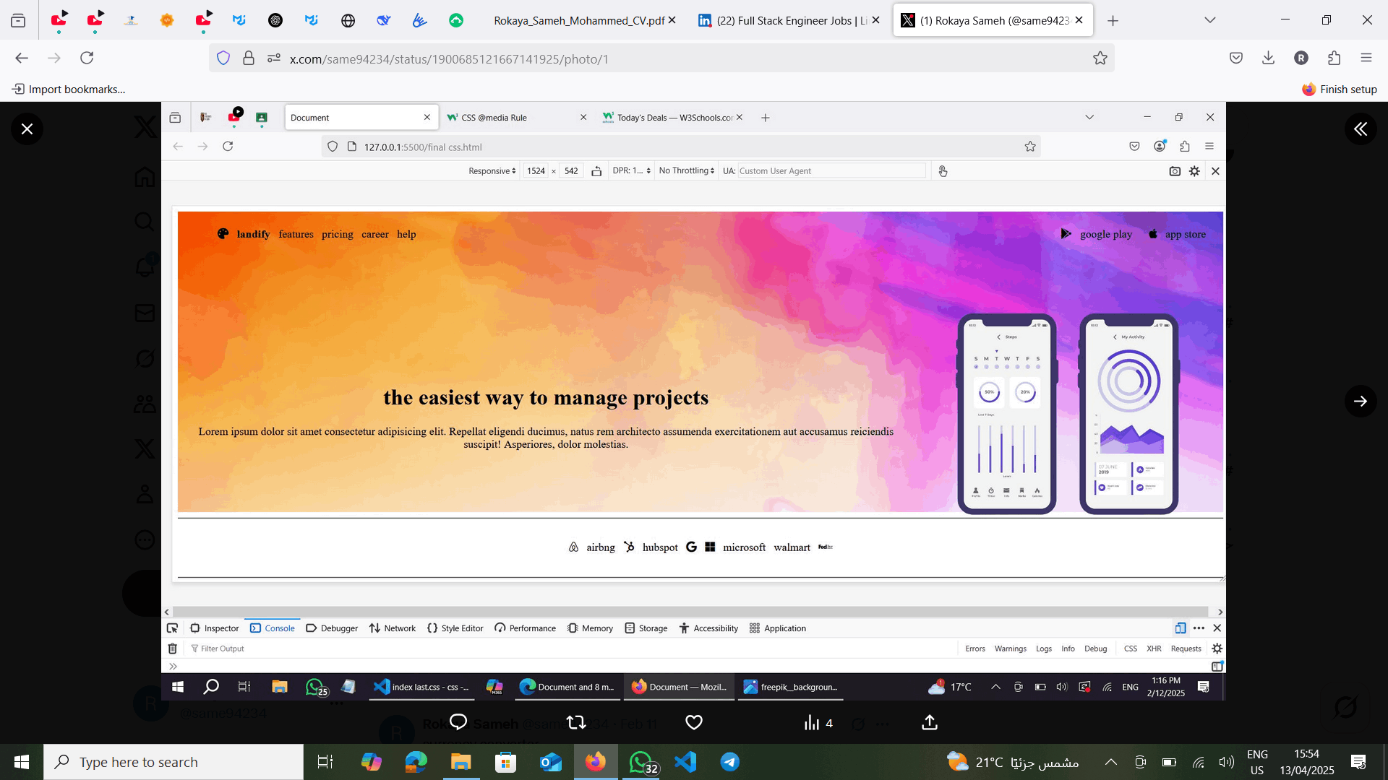Screen dimensions: 1388x780
Task: Click the Finish setup button
Action: pos(1340,90)
